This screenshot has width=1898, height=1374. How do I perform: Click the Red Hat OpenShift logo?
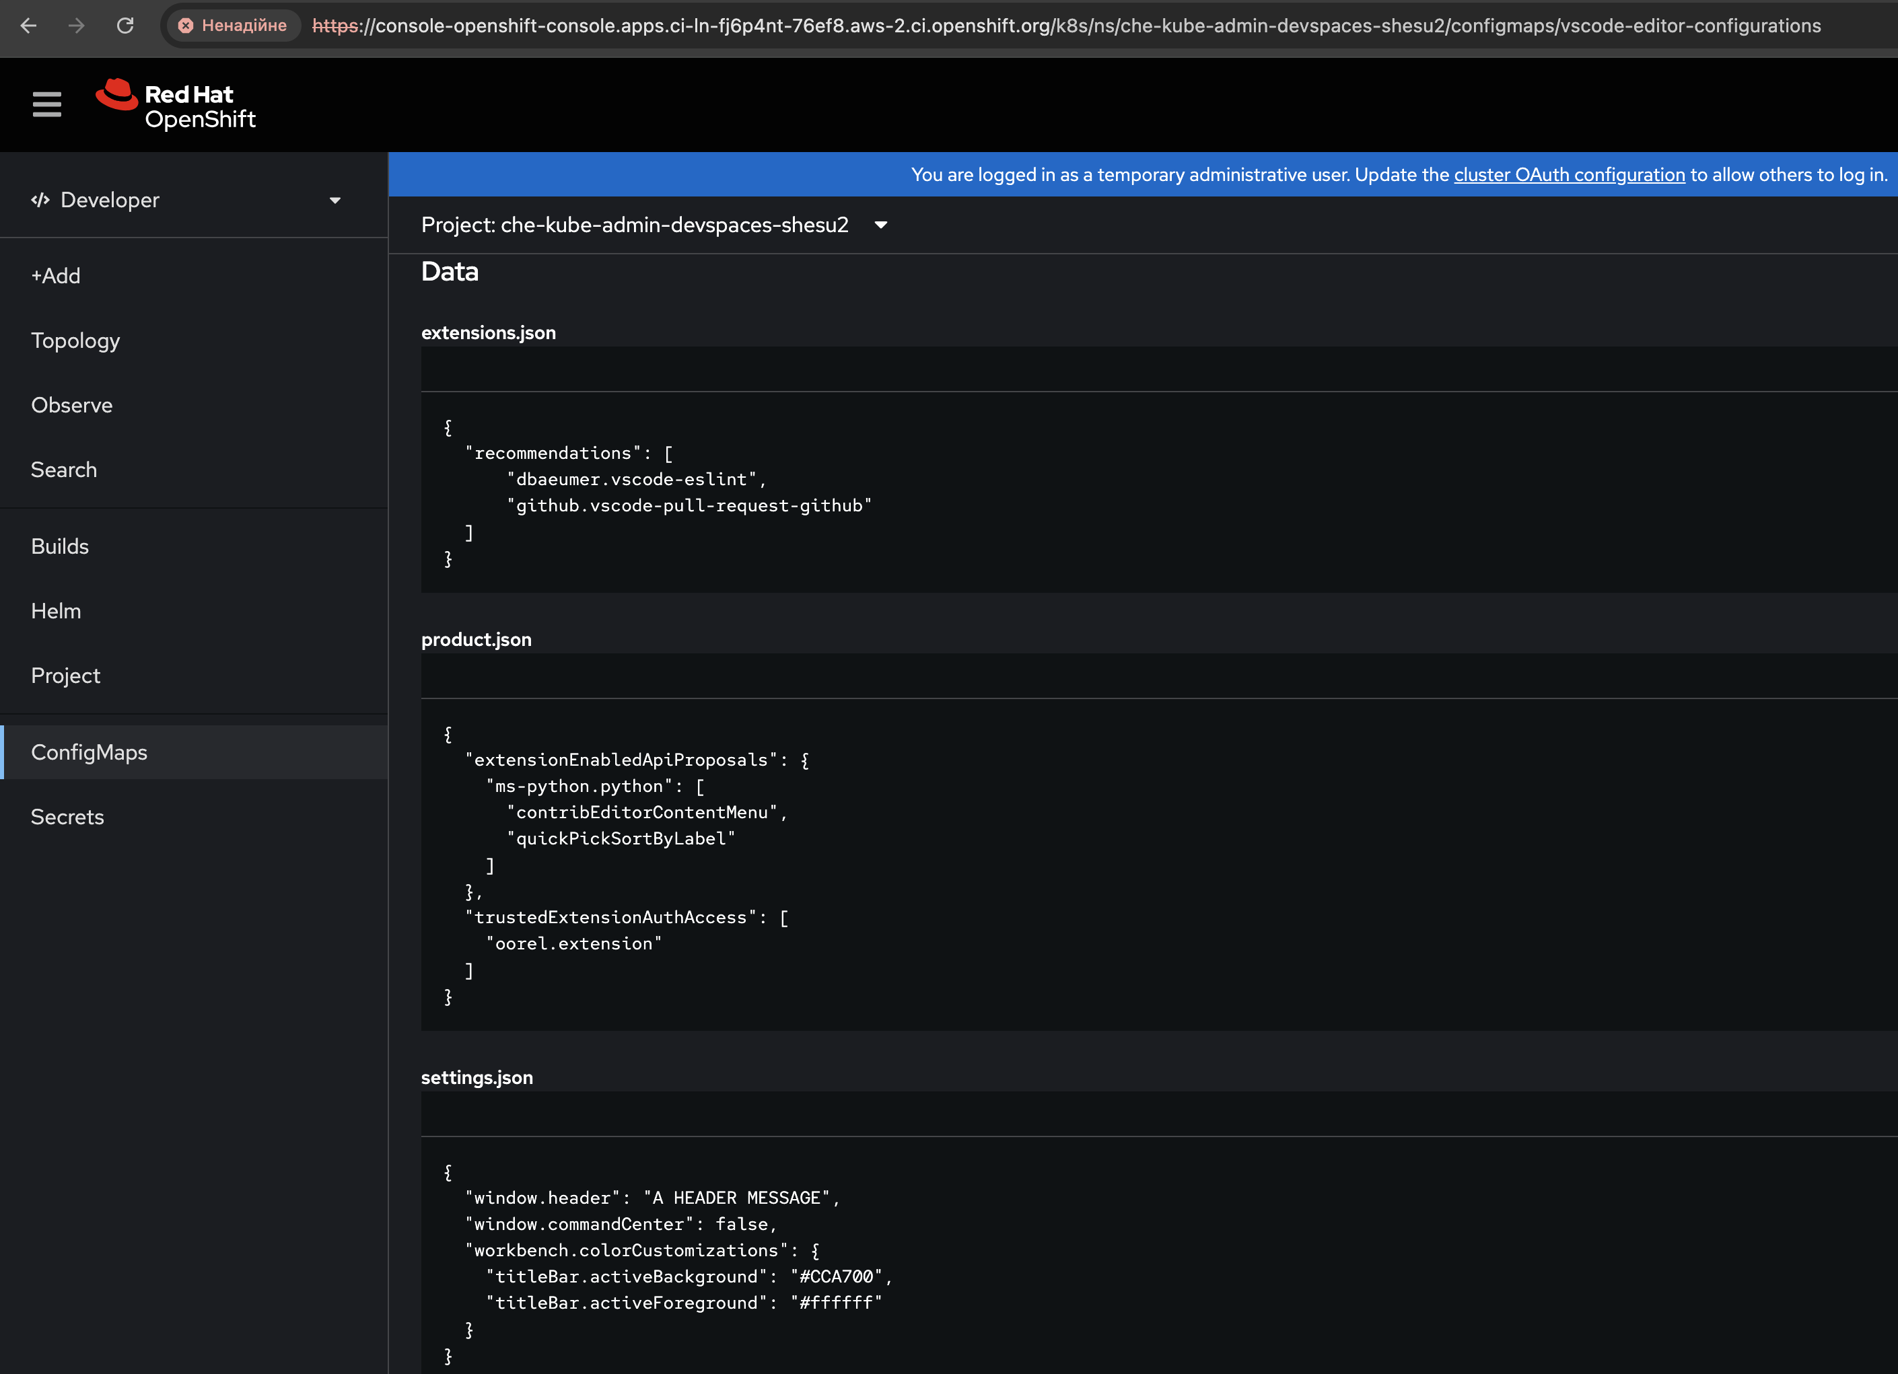click(x=176, y=106)
